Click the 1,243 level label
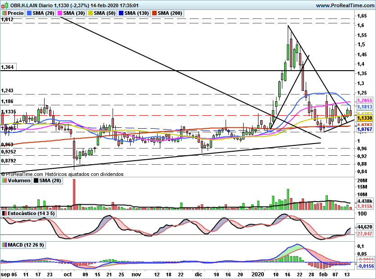 coord(7,90)
